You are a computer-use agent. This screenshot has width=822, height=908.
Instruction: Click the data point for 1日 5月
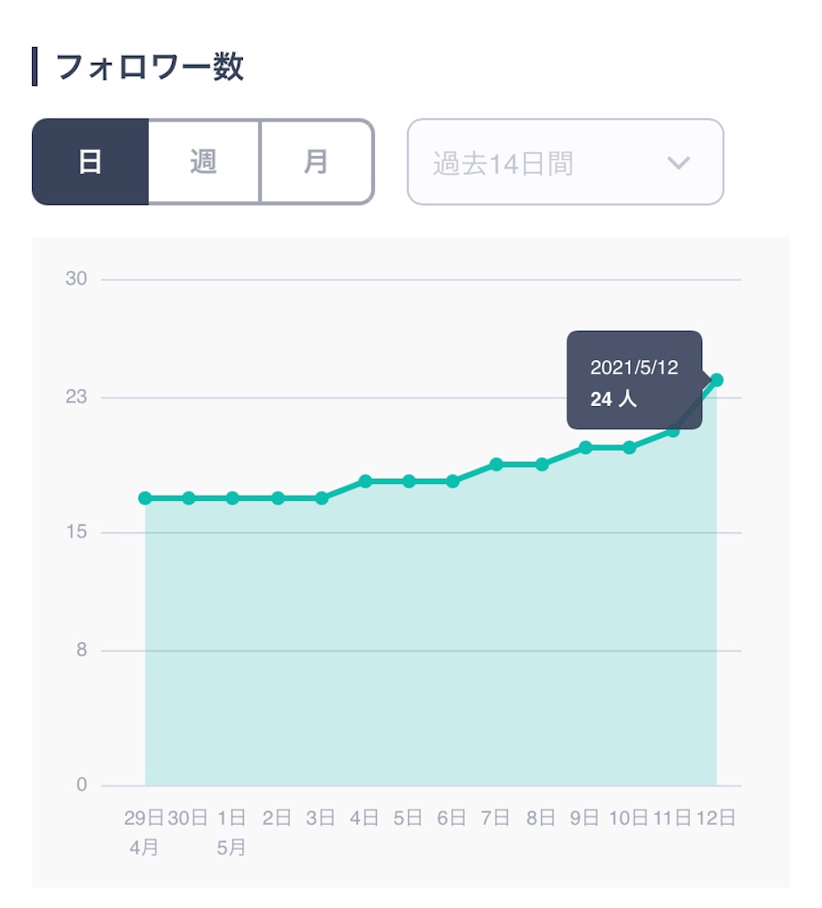(x=232, y=498)
